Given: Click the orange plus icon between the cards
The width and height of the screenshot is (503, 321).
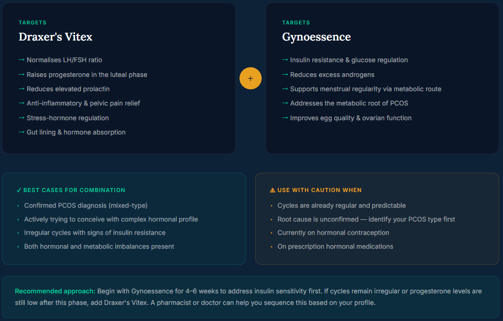Looking at the screenshot, I should (251, 78).
